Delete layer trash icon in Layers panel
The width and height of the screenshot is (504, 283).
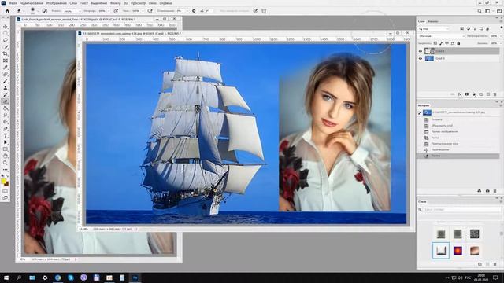point(495,94)
